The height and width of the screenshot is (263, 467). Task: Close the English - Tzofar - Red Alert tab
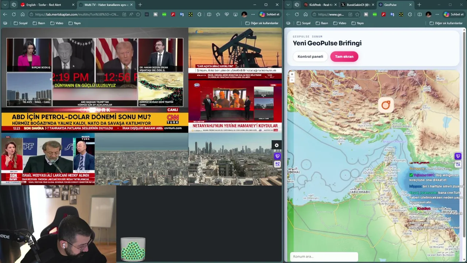point(73,5)
